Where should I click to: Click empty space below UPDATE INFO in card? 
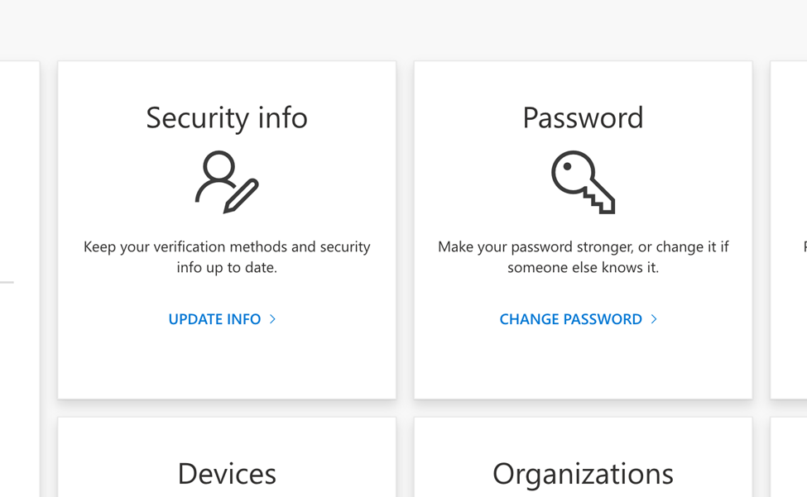point(227,364)
